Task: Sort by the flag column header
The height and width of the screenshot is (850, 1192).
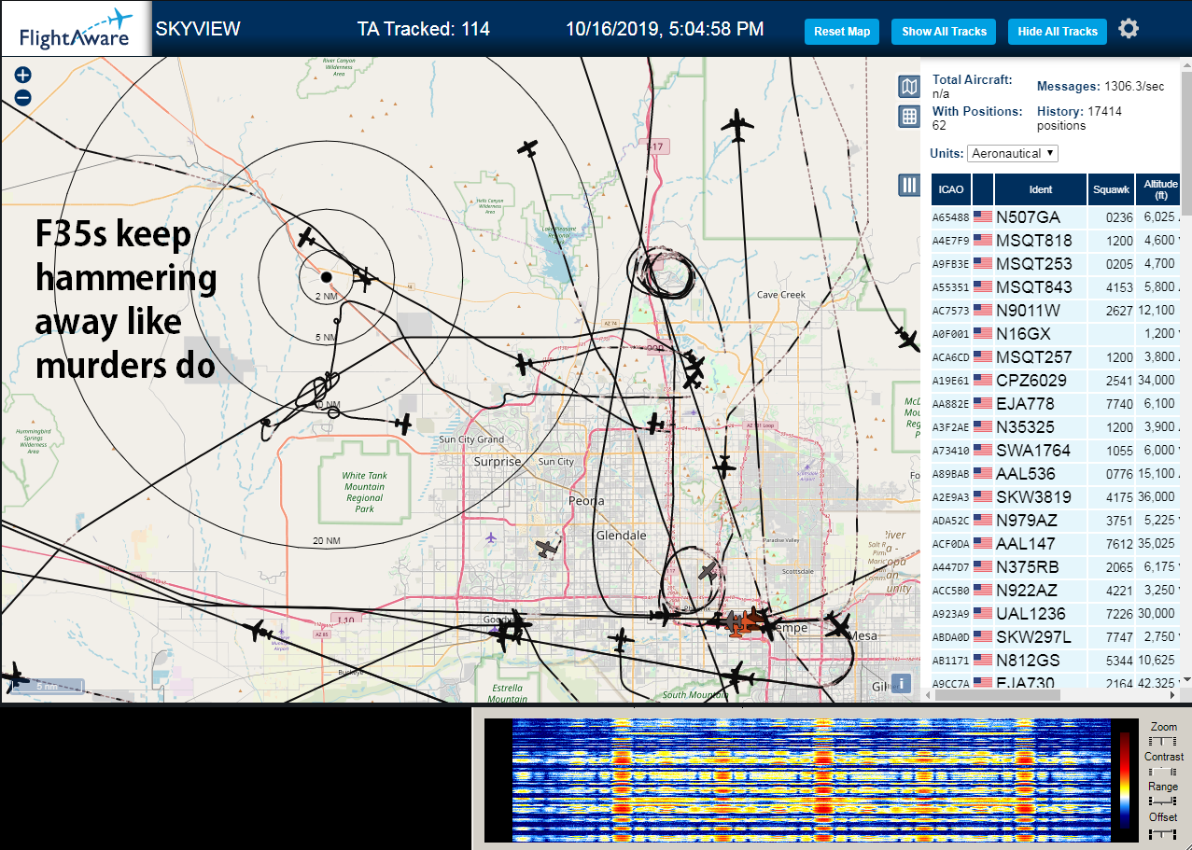Action: 983,189
